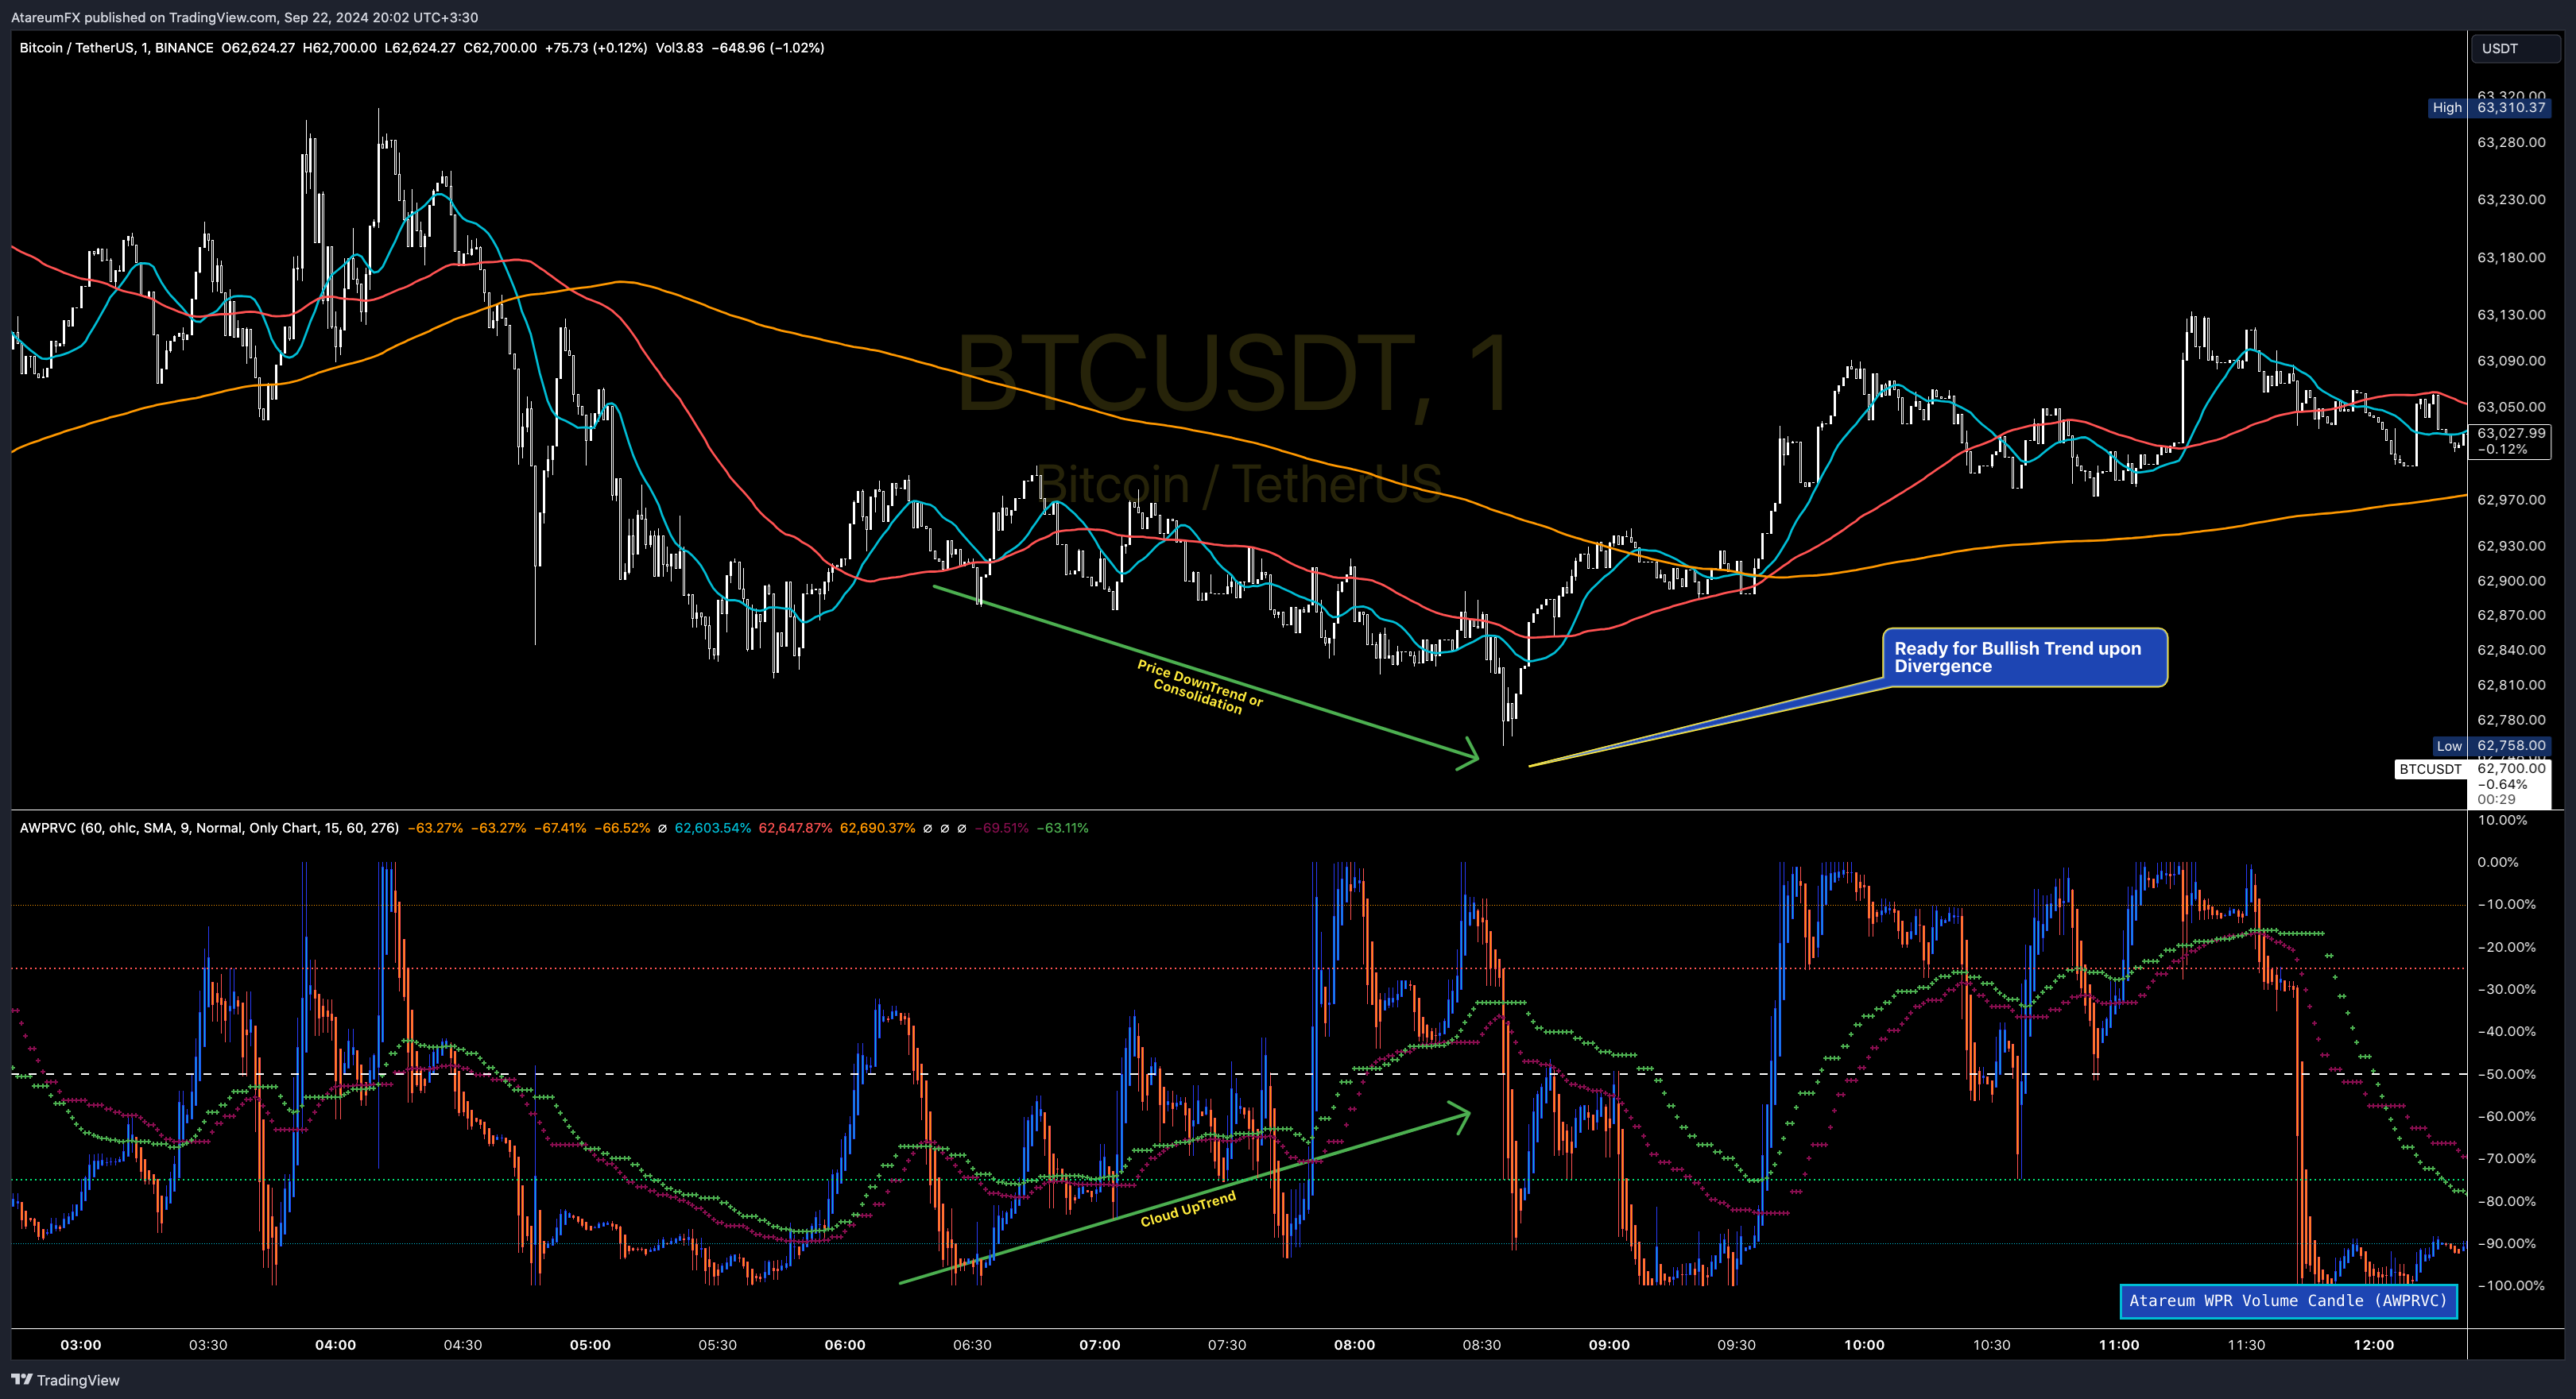Click 62,870.00 on the price axis
Viewport: 2576px width, 1399px height.
point(2511,616)
